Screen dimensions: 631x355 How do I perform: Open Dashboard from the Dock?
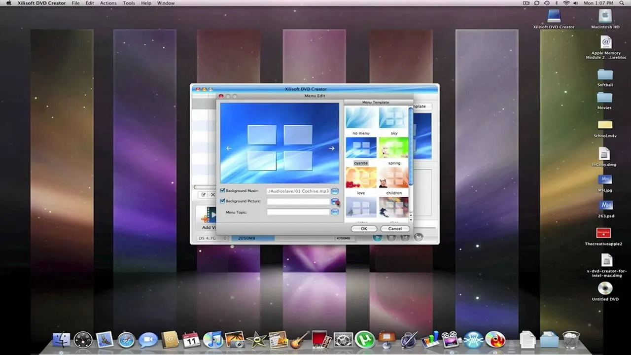coord(83,339)
